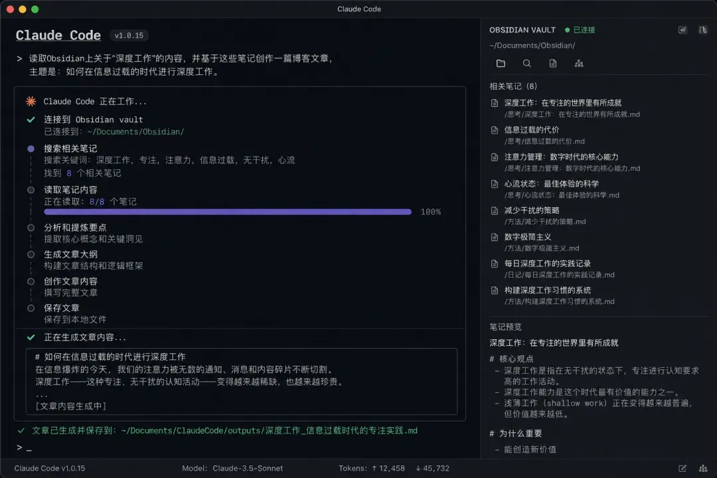
Task: Click the '正在读取: 8/8 个笔记' status line
Action: (90, 202)
